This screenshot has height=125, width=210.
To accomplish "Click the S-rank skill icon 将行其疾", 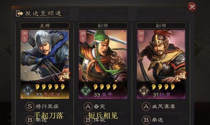I will pos(30,107).
